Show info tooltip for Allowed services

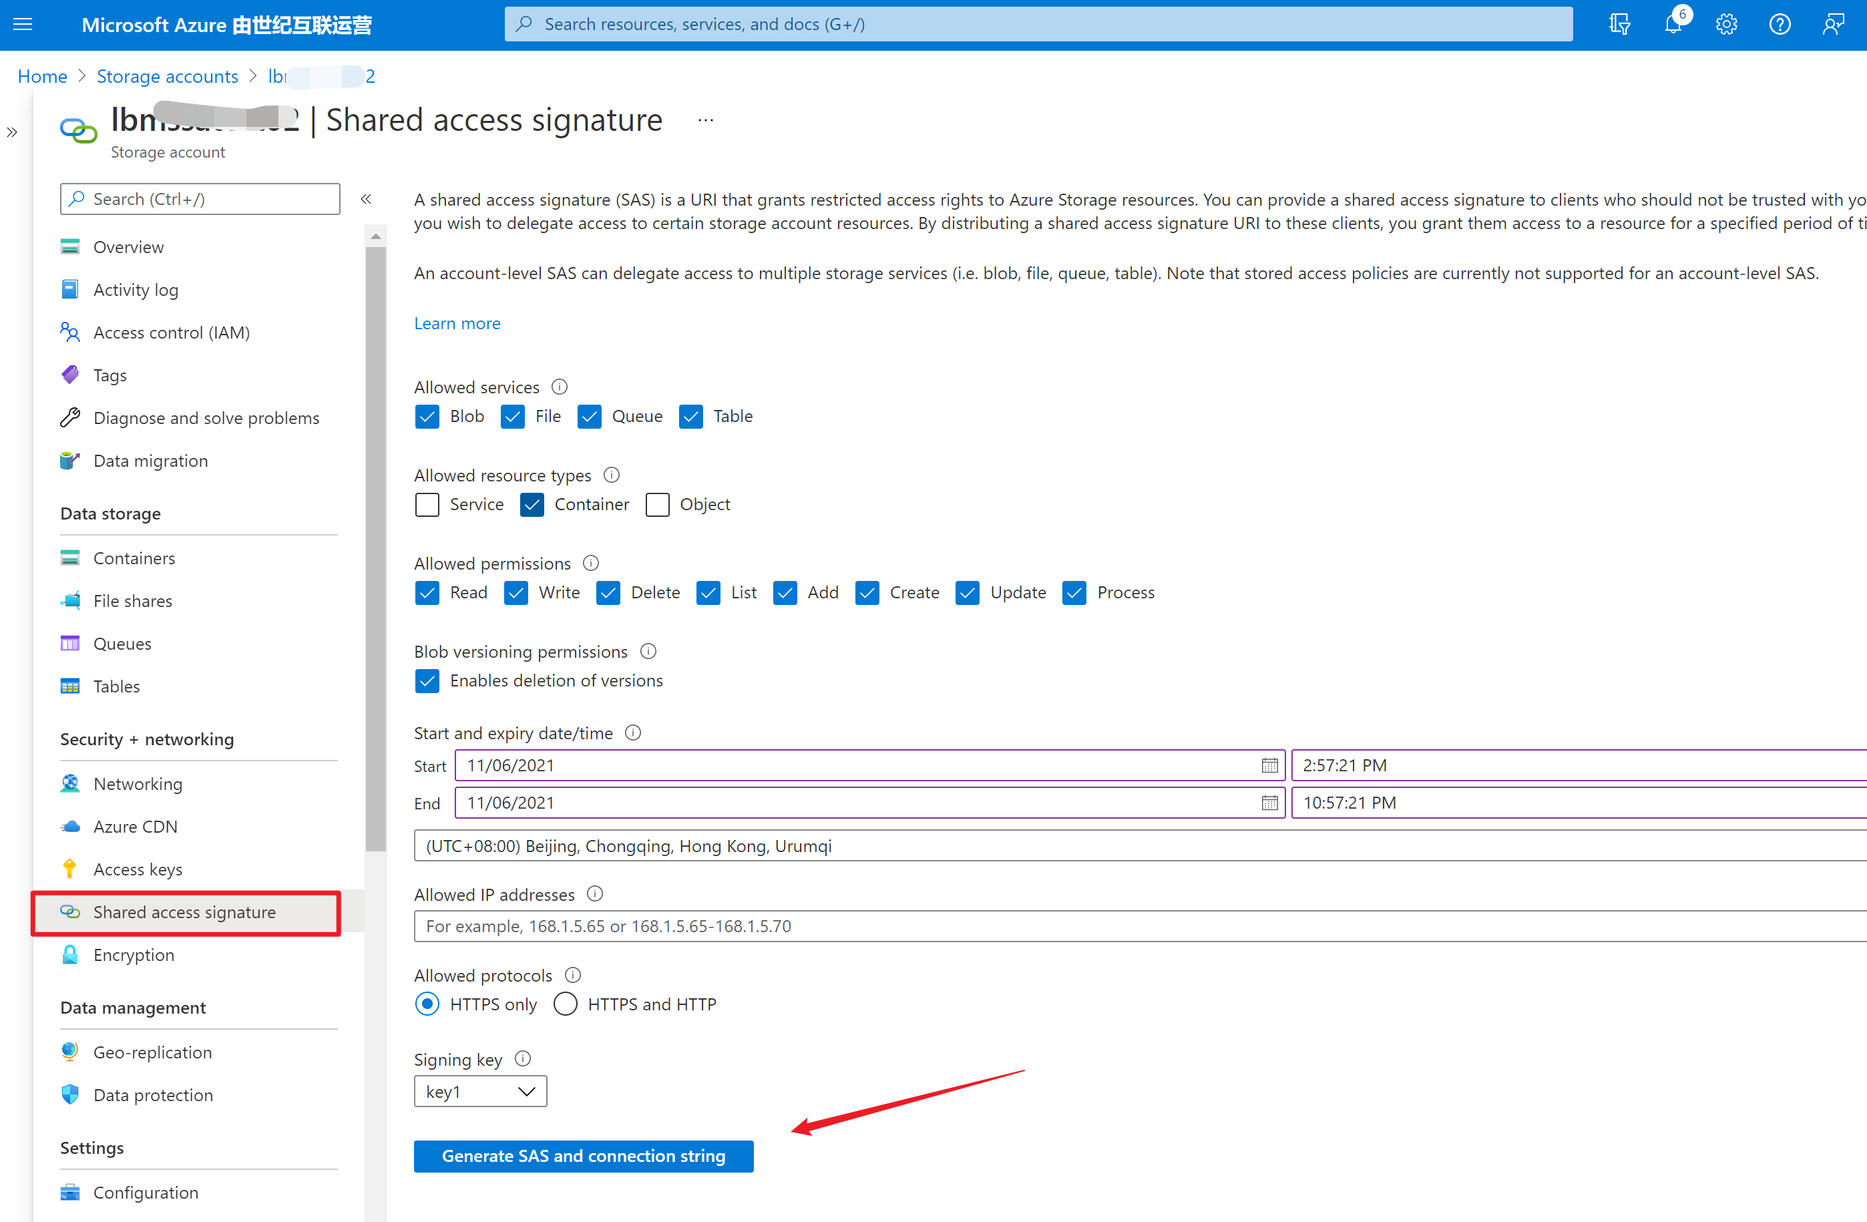560,387
